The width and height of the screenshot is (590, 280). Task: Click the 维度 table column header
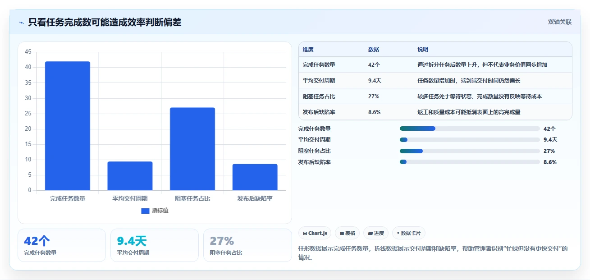point(308,50)
